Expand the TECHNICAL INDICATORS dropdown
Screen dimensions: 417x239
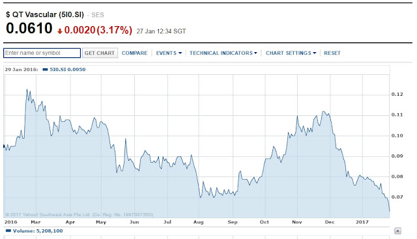click(223, 53)
